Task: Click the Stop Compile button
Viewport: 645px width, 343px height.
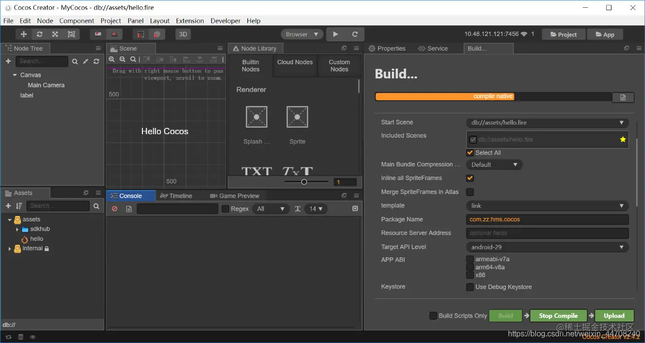Action: 558,316
